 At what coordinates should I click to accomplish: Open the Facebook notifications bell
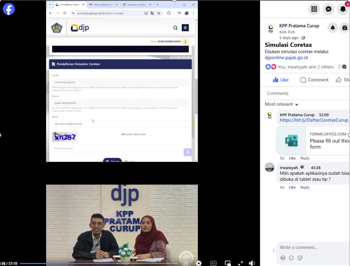click(343, 9)
